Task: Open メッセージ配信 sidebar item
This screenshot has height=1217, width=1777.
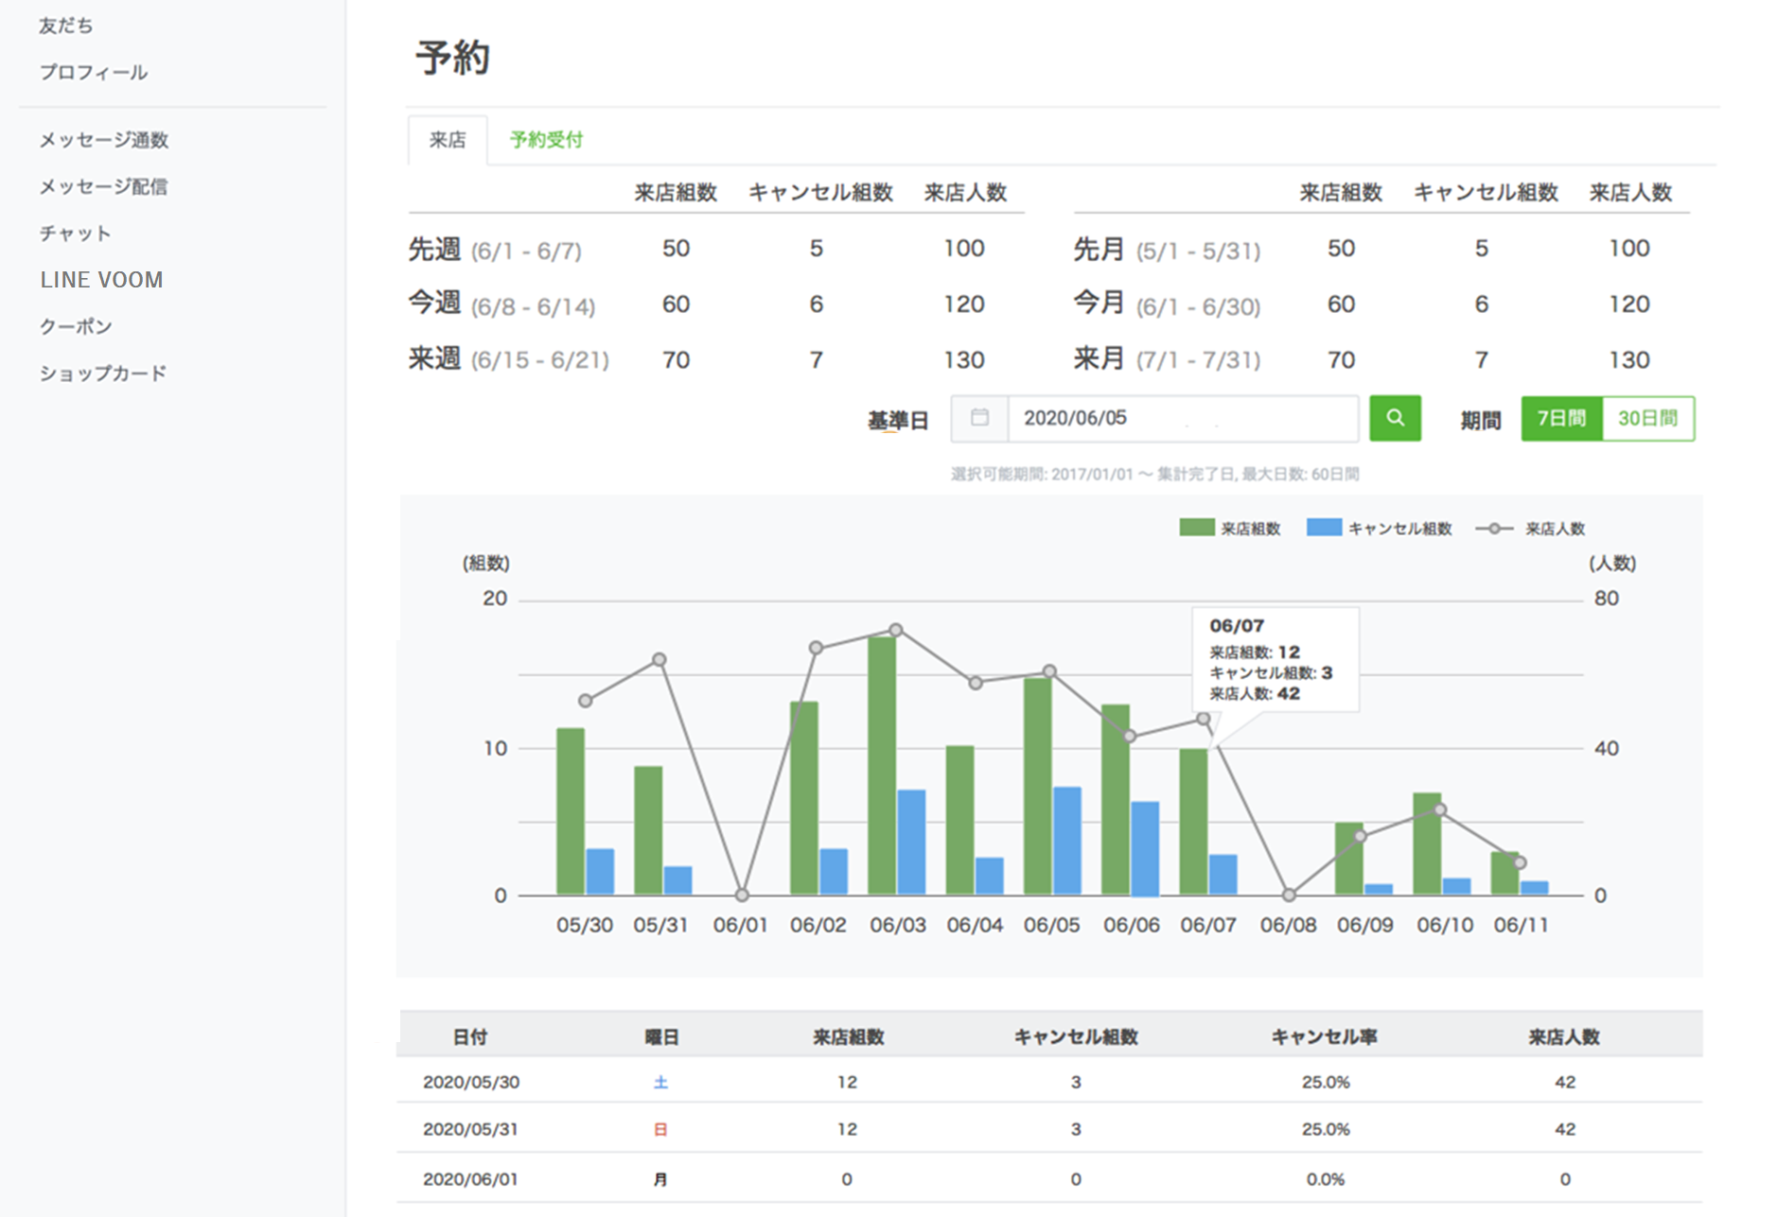Action: pos(103,186)
